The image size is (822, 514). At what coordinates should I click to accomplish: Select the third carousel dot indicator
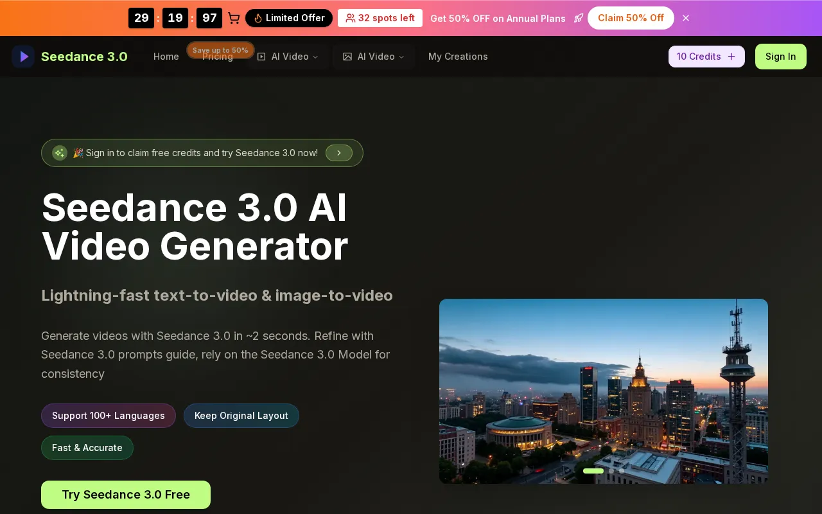coord(622,471)
